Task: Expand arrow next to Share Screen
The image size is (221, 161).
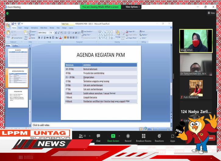Action: [119, 136]
